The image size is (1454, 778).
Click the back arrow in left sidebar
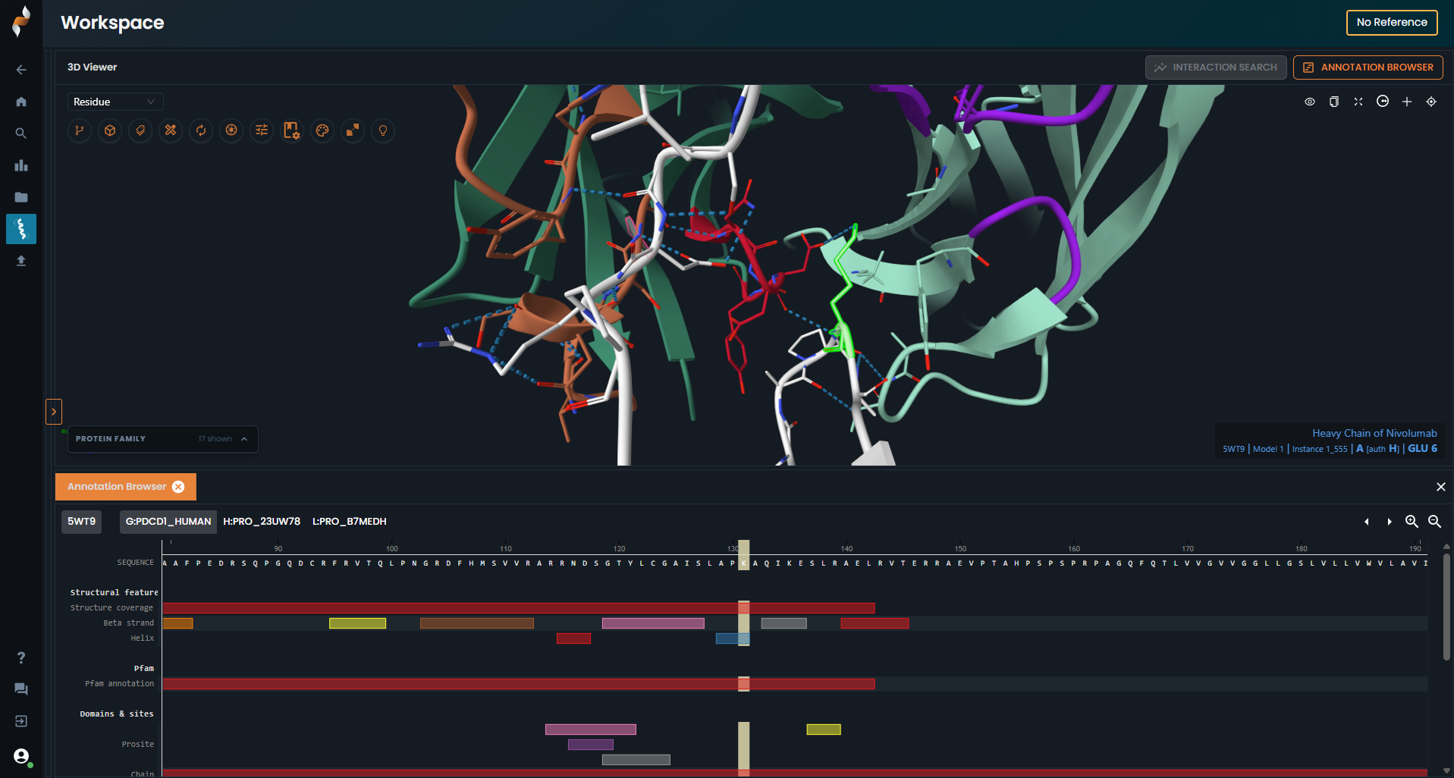21,70
